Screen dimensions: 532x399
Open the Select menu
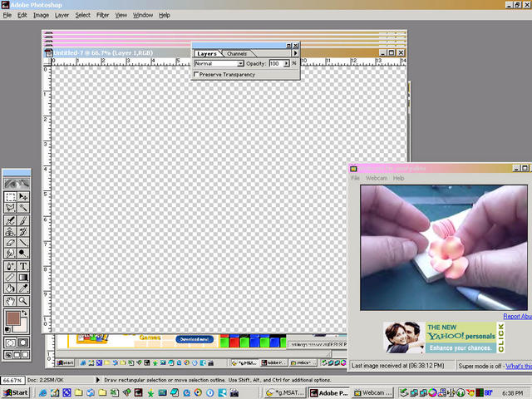82,15
